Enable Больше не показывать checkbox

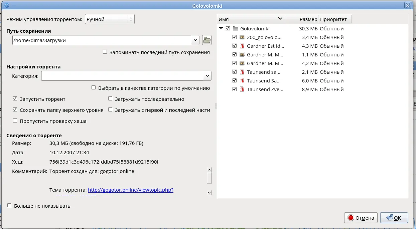[x=9, y=206]
